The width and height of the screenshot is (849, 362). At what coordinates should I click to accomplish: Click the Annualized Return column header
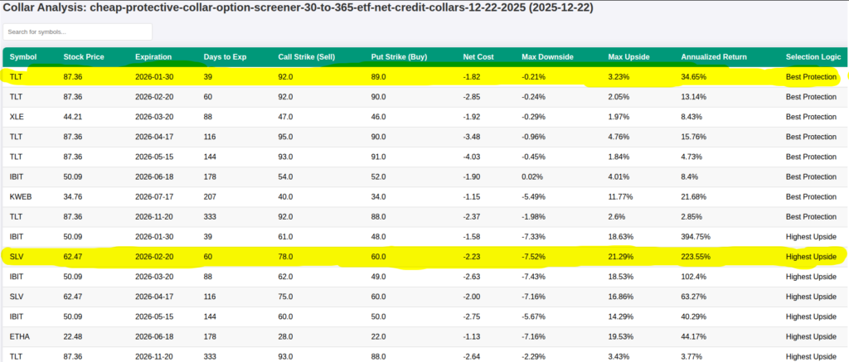click(713, 57)
